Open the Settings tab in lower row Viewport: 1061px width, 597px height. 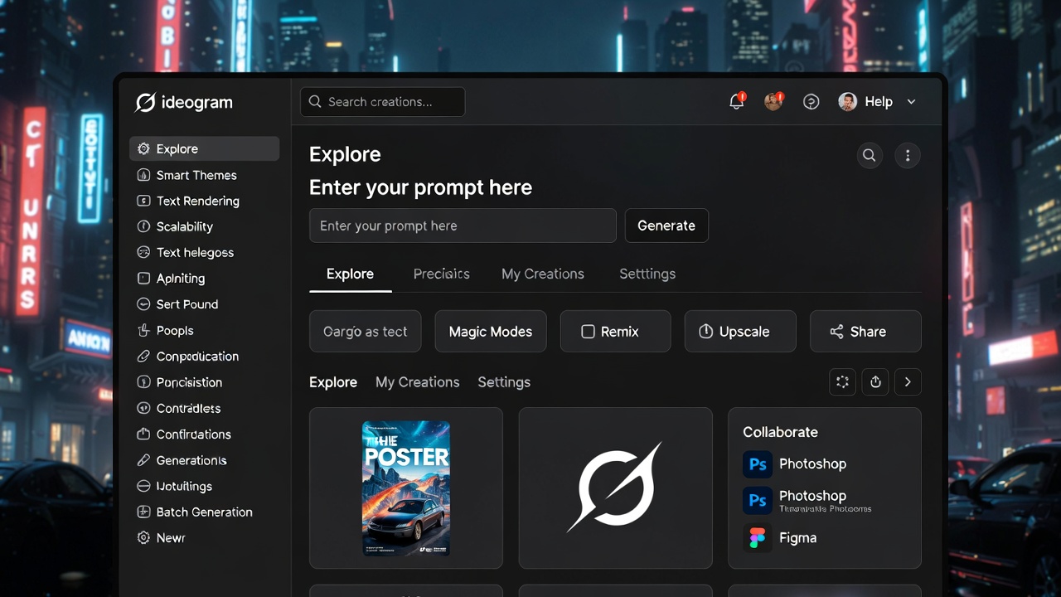click(503, 382)
